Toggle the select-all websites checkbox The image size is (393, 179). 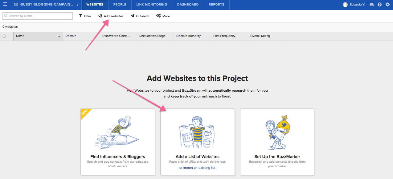pos(4,36)
